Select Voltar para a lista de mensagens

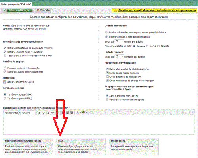[107, 100]
